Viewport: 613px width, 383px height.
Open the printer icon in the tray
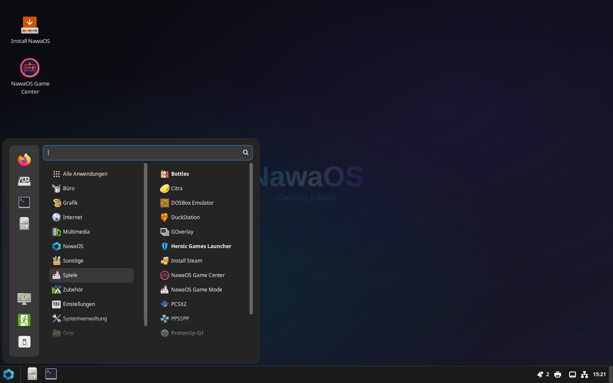pyautogui.click(x=558, y=374)
